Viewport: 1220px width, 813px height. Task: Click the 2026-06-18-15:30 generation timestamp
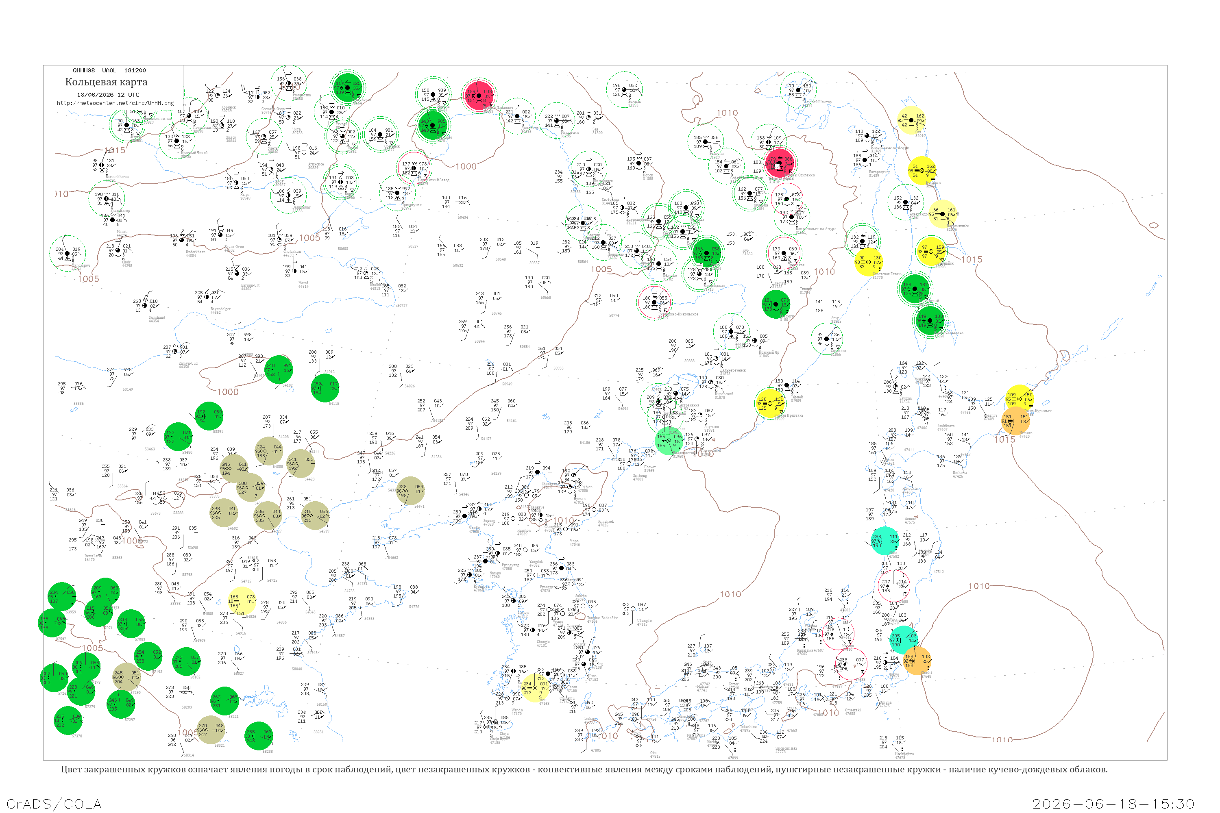[1113, 804]
